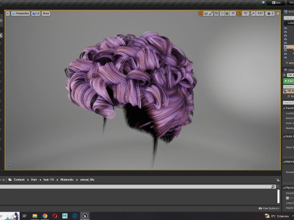Viewport: 294px width, 220px height.
Task: Click the green Add Component button
Action: [288, 81]
